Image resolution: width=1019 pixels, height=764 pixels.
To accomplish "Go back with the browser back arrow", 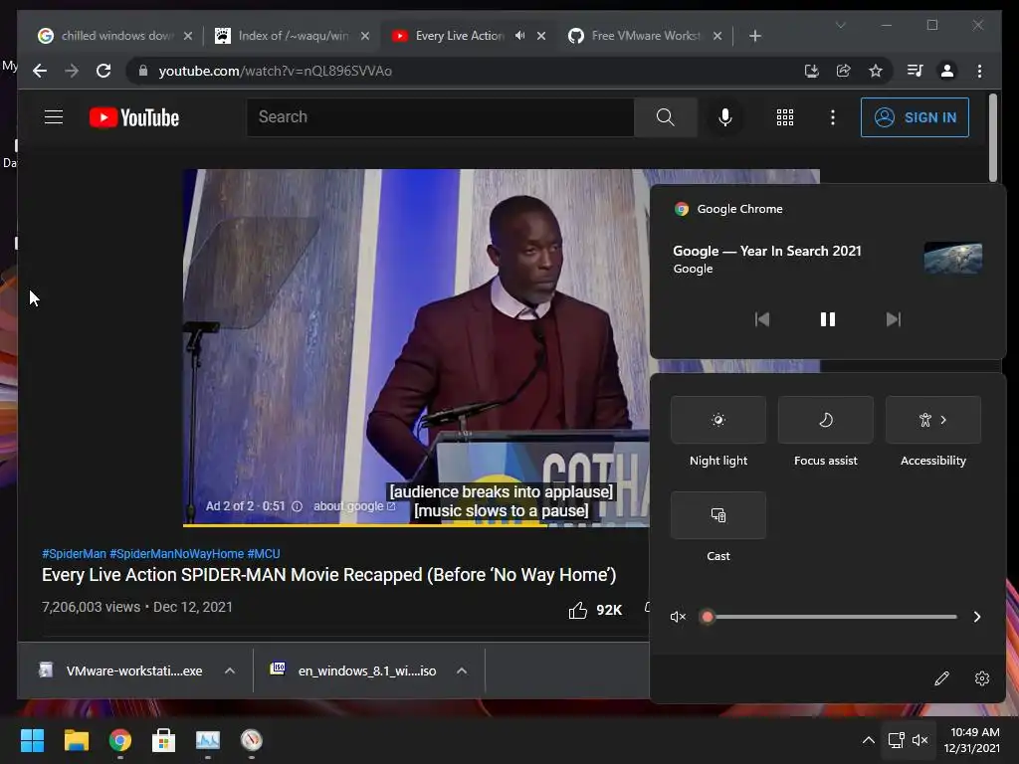I will point(40,71).
